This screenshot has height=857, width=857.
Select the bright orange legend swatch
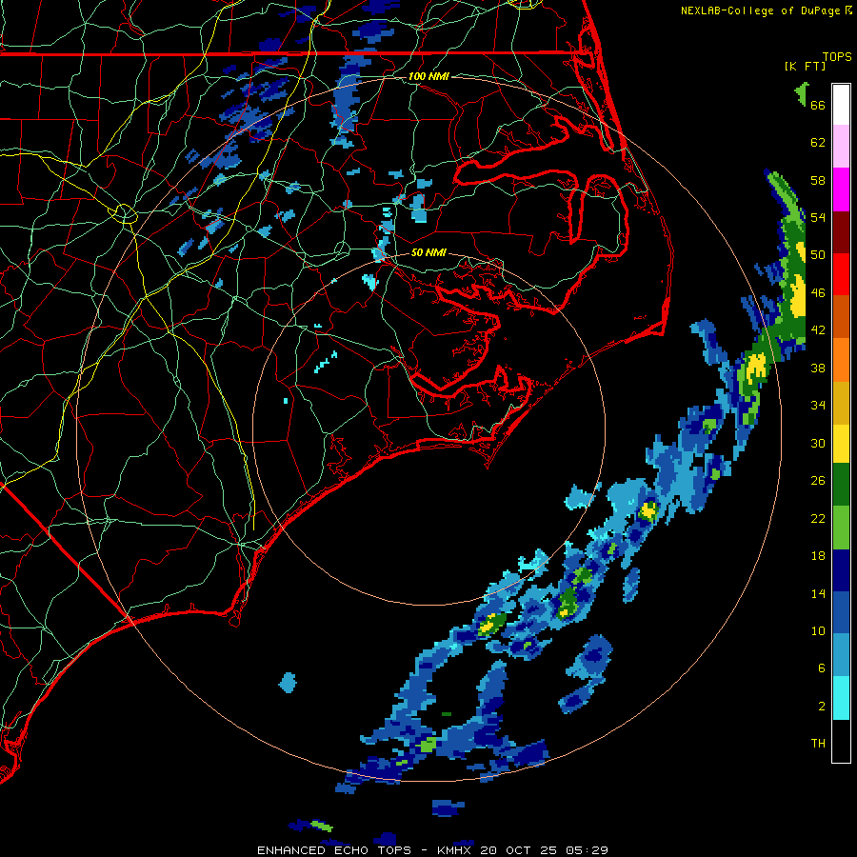(841, 360)
